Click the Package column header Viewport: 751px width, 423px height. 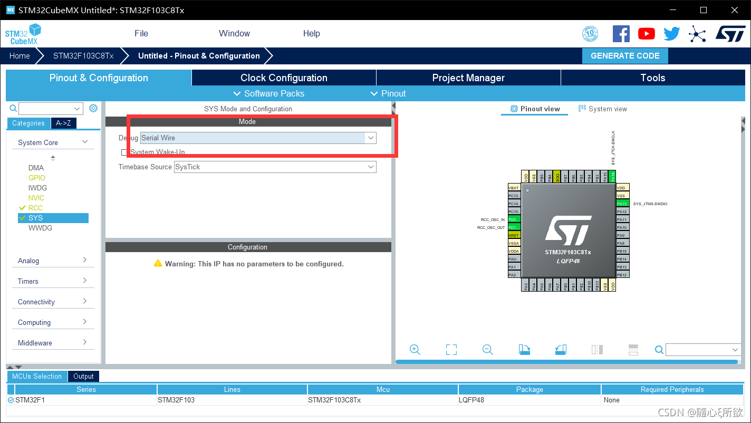529,389
